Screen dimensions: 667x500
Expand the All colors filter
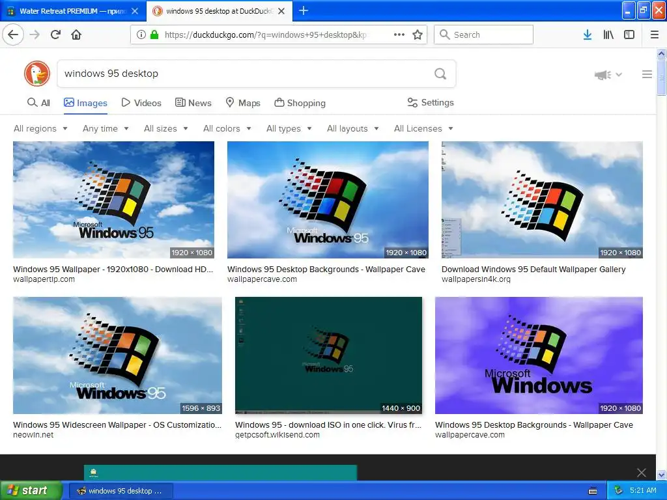pyautogui.click(x=227, y=128)
